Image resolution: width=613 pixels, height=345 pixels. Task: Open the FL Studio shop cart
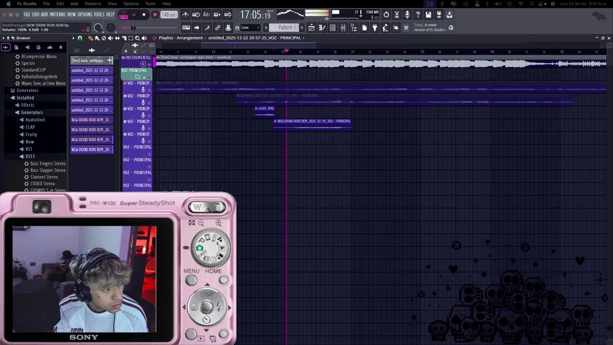[x=406, y=28]
